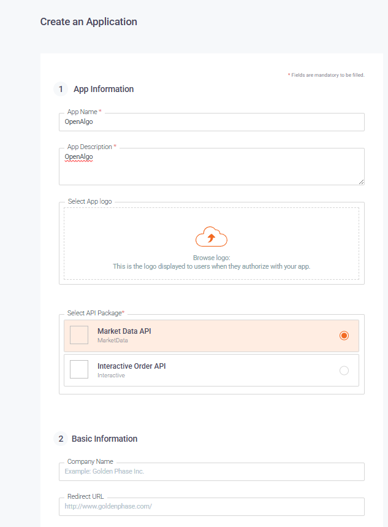Click inside the App Description text area
This screenshot has height=527, width=388.
[x=211, y=166]
